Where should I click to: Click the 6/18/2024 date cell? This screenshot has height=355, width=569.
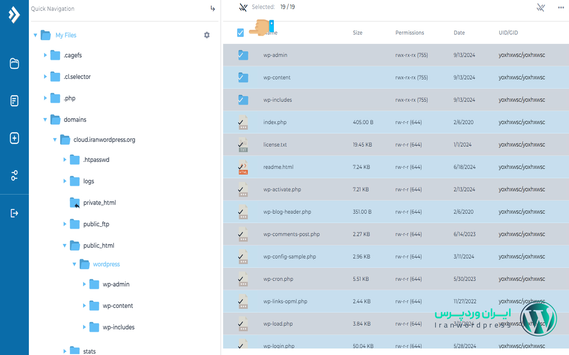click(x=464, y=167)
